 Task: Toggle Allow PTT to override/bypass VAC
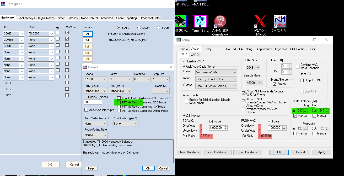244,93
